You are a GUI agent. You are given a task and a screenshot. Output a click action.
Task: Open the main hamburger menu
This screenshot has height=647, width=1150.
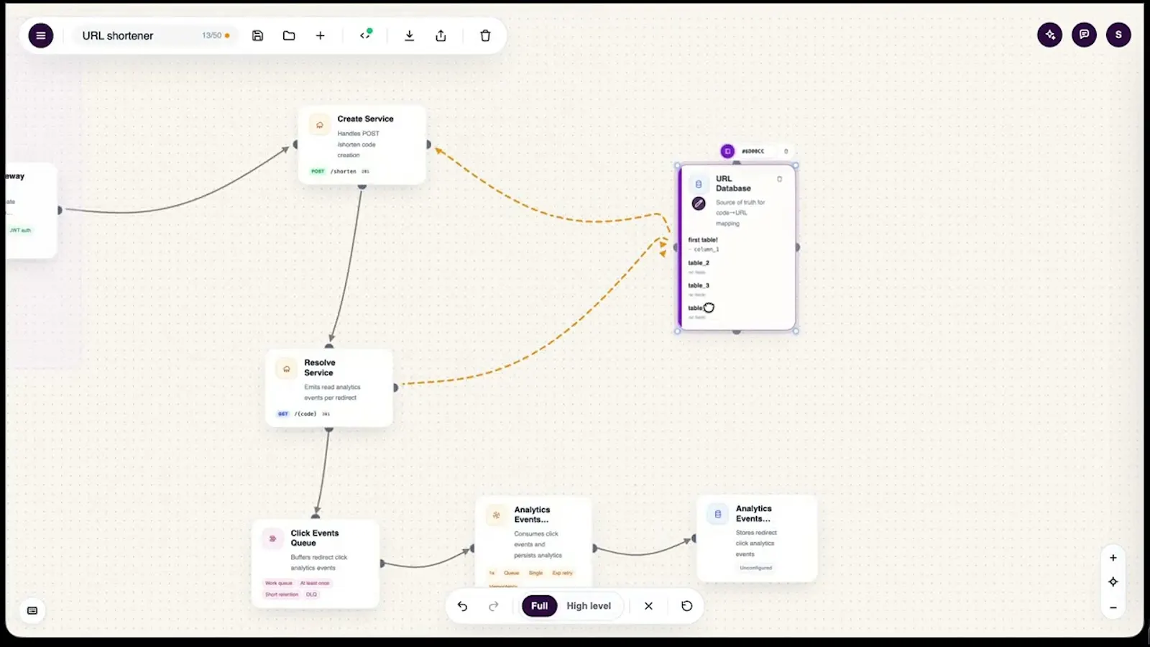pos(41,35)
